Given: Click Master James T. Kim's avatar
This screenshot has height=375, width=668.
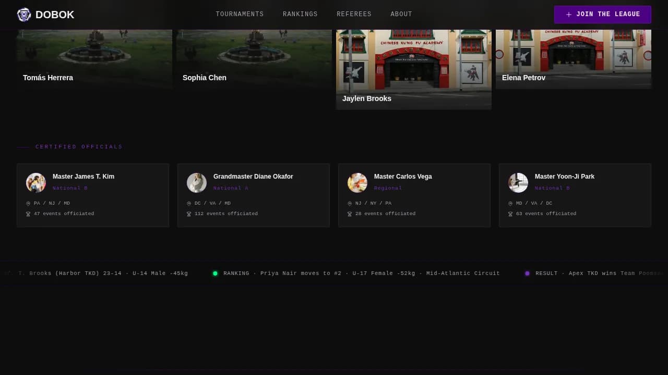Looking at the screenshot, I should coord(36,183).
